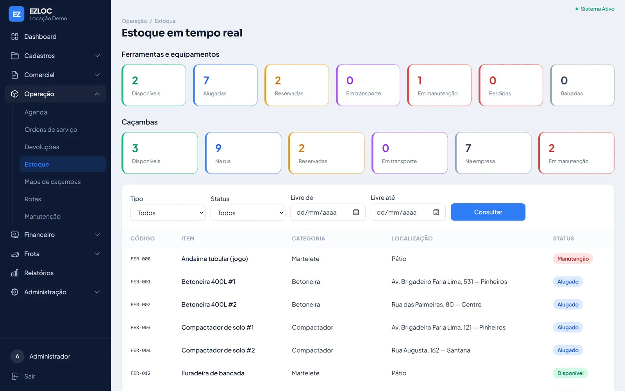Click the Relatórios bar chart icon
This screenshot has height=391, width=625.
[x=15, y=273]
